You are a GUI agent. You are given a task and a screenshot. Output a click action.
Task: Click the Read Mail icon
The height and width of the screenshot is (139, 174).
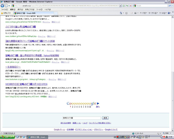click(x=132, y=13)
